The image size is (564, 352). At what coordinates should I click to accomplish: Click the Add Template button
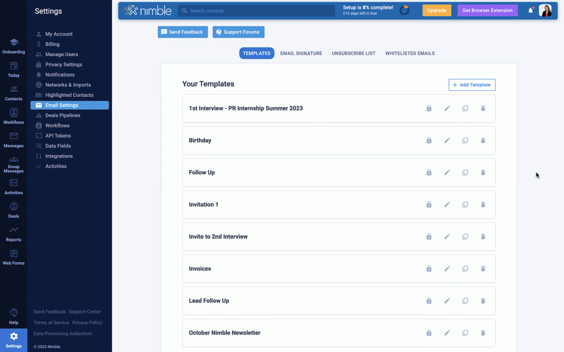tap(472, 85)
